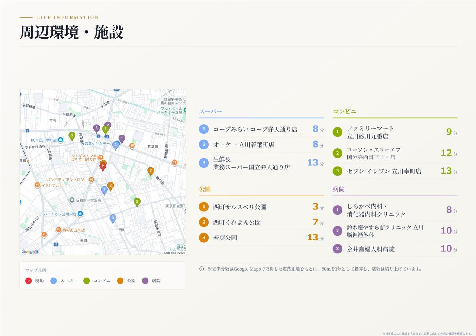Select blue supermarket pin 2 on the map

pos(116,145)
